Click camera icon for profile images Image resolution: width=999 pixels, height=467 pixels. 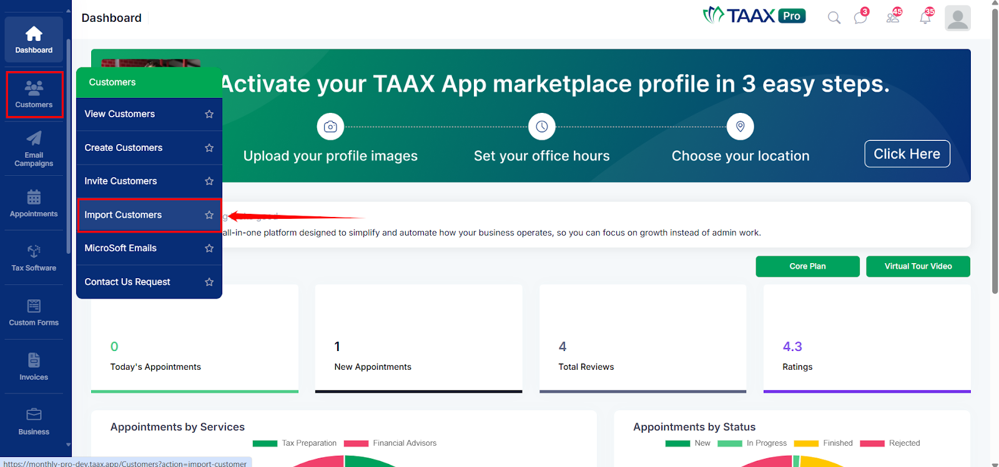[x=330, y=127]
